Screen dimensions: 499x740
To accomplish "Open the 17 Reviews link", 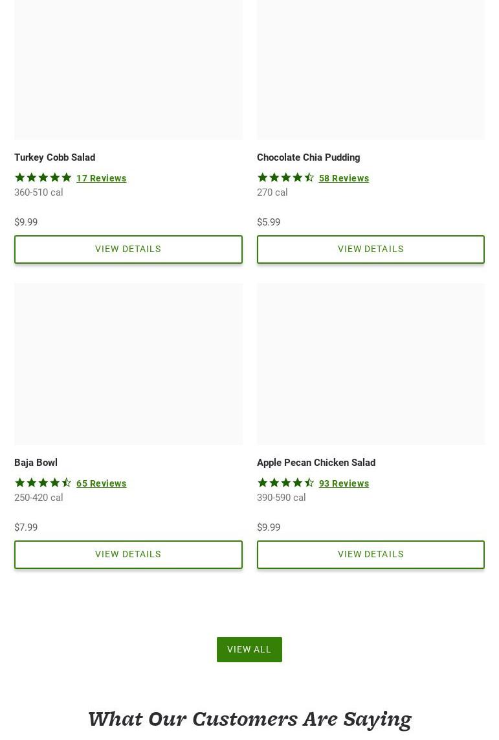I will click(x=102, y=178).
